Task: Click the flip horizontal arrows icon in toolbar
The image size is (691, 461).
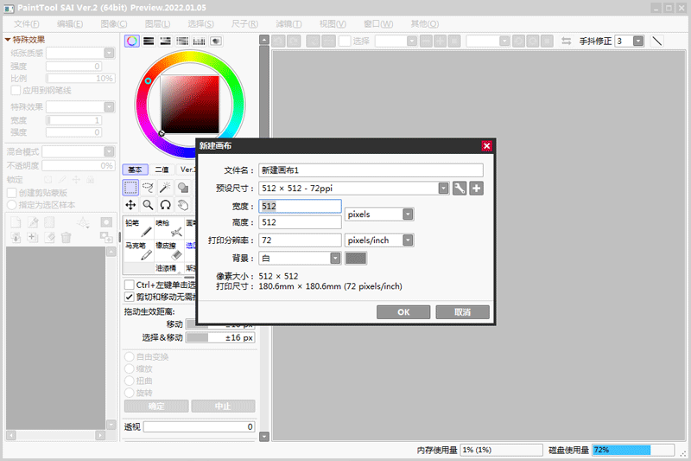Action: (567, 41)
